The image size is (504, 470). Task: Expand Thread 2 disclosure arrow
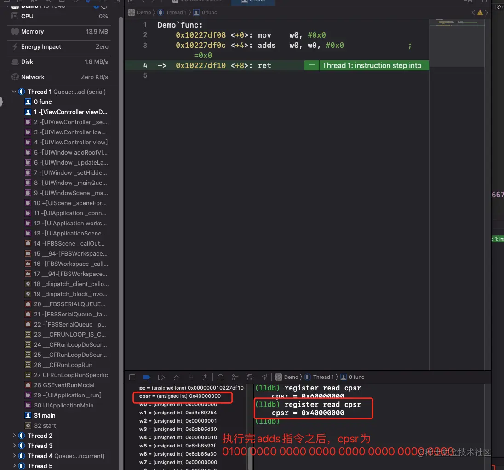[14, 436]
